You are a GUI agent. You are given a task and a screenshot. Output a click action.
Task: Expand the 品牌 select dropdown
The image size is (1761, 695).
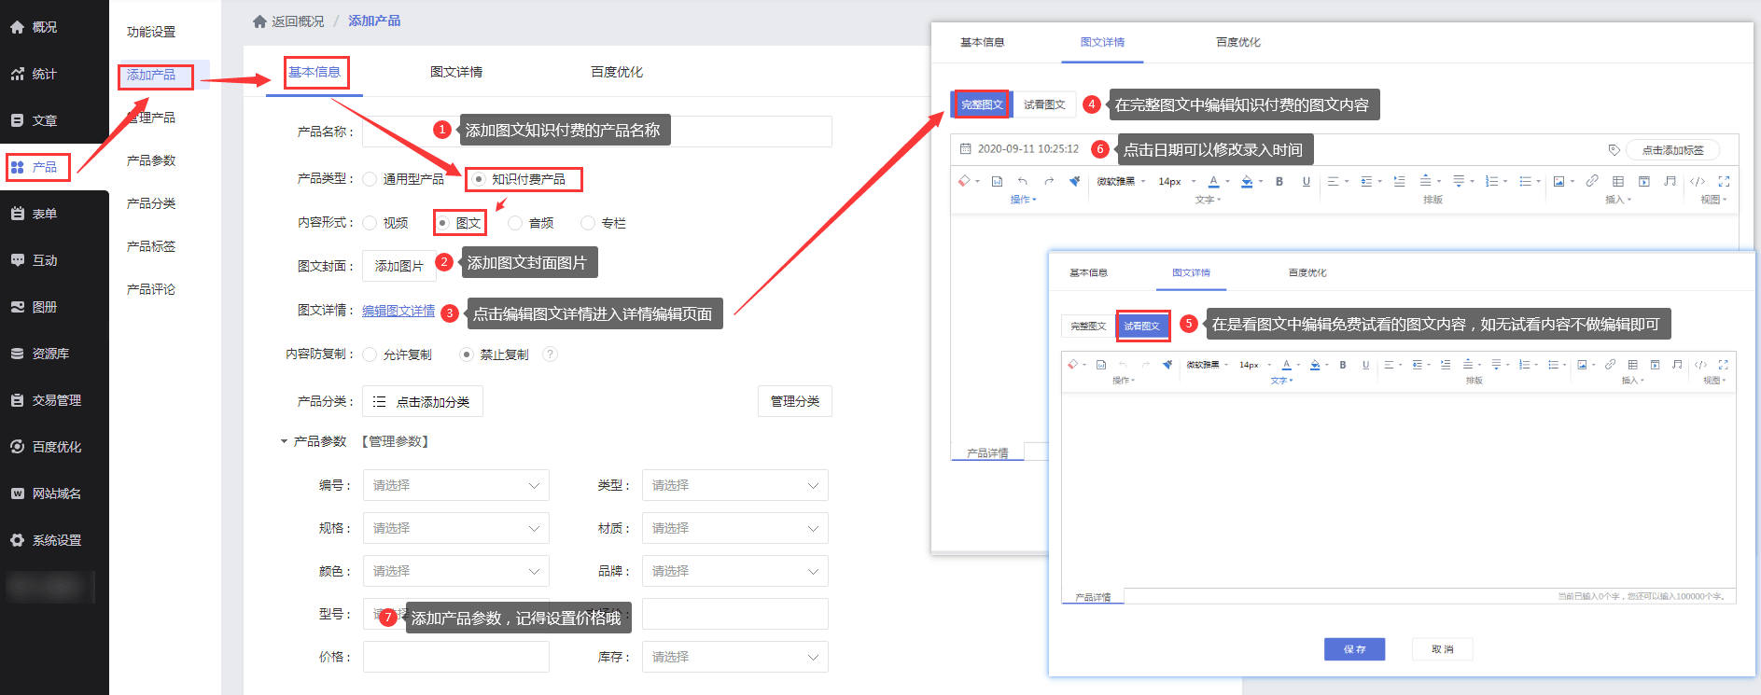[734, 571]
